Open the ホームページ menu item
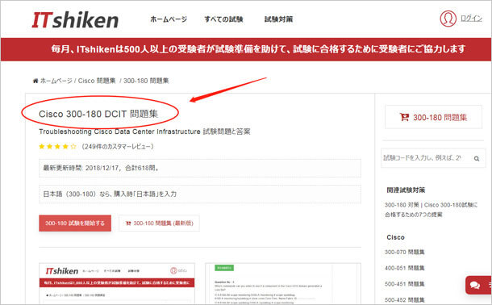 [169, 19]
